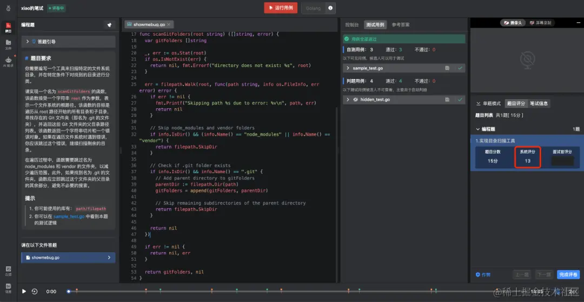Select the showmebug.go editor tab
584x302 pixels.
(x=149, y=24)
